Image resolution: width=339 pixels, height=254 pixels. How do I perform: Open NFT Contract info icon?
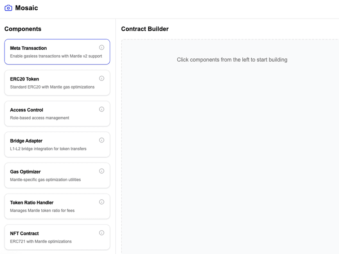[102, 233]
